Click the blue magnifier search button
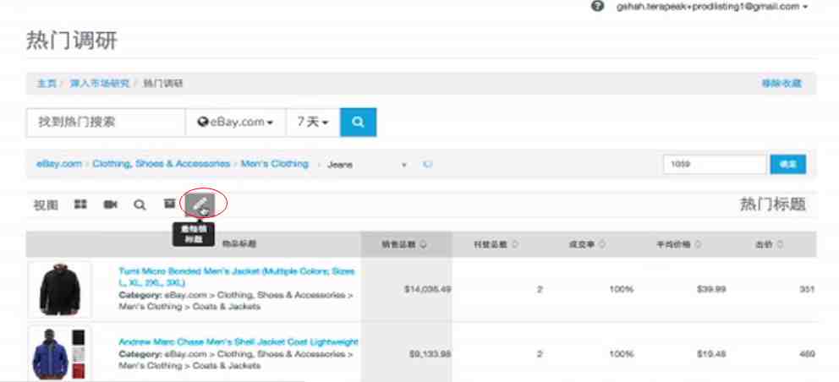 (358, 122)
